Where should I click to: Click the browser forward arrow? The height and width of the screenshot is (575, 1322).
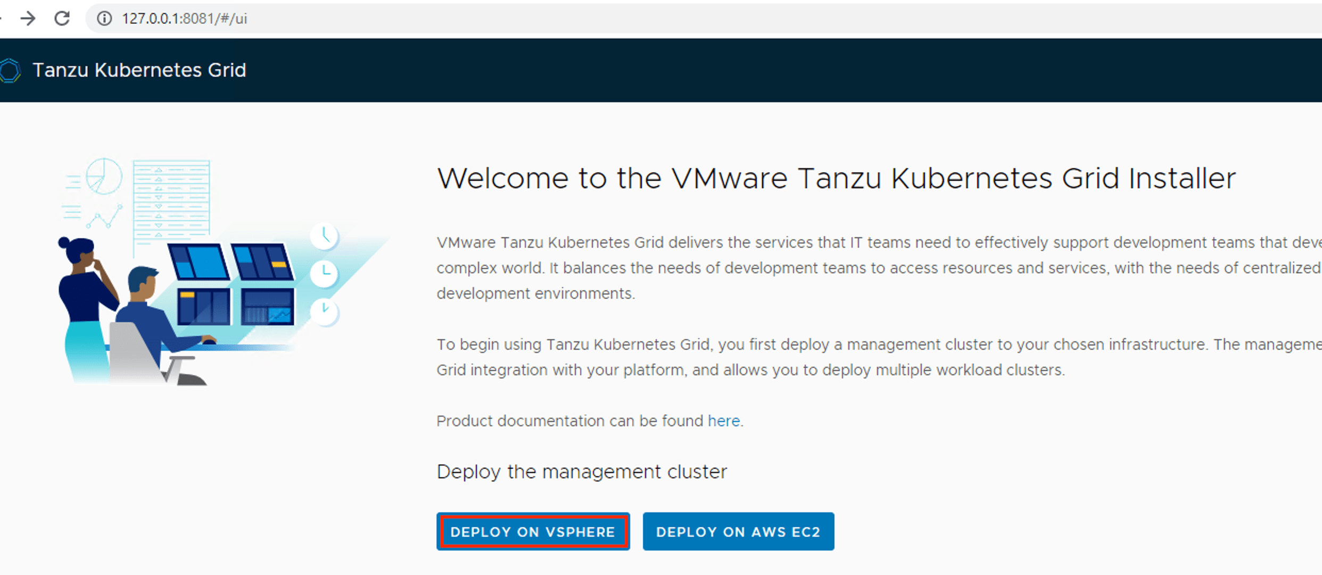28,19
